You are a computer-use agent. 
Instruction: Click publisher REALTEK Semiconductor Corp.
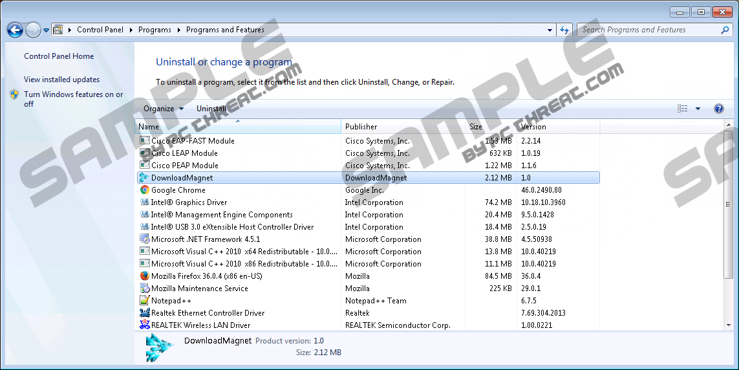tap(398, 325)
